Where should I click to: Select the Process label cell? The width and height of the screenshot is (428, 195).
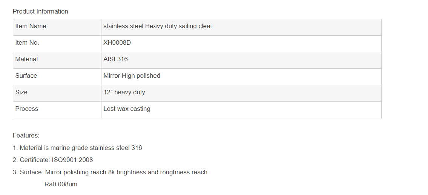coord(27,109)
